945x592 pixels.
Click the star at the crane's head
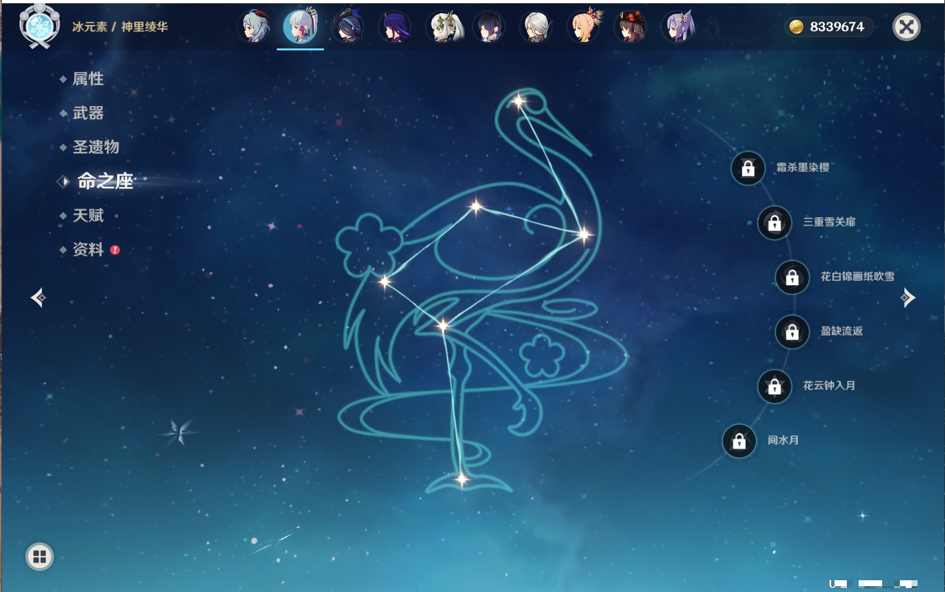pos(519,101)
